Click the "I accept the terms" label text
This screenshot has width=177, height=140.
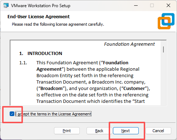coord(53,114)
